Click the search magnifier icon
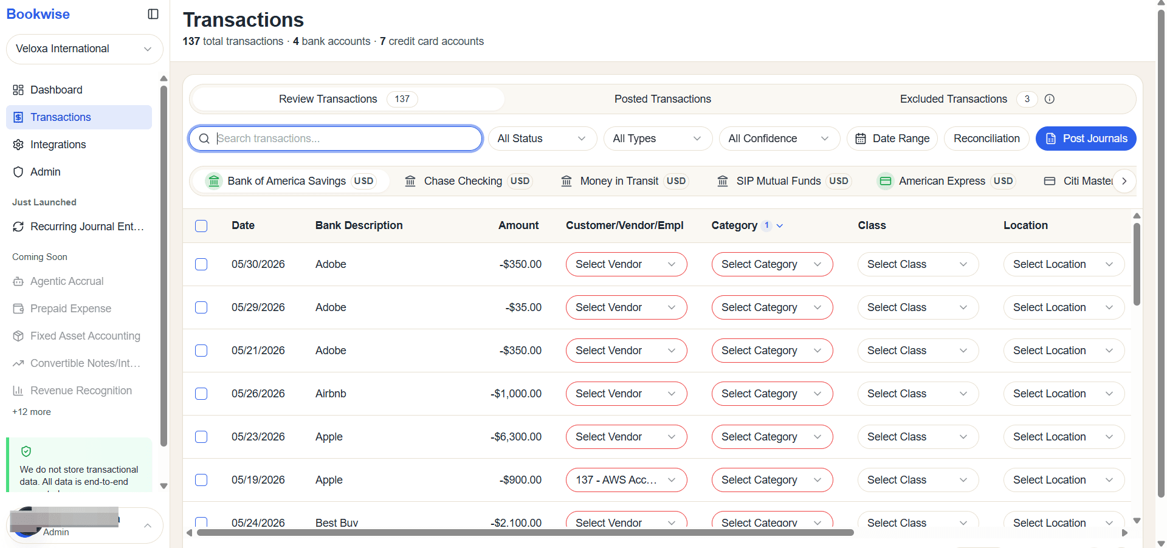1167x548 pixels. 204,139
